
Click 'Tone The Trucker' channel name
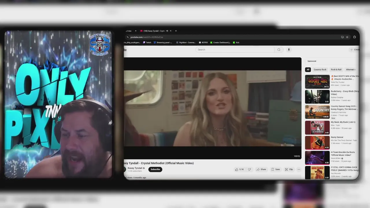point(338,82)
